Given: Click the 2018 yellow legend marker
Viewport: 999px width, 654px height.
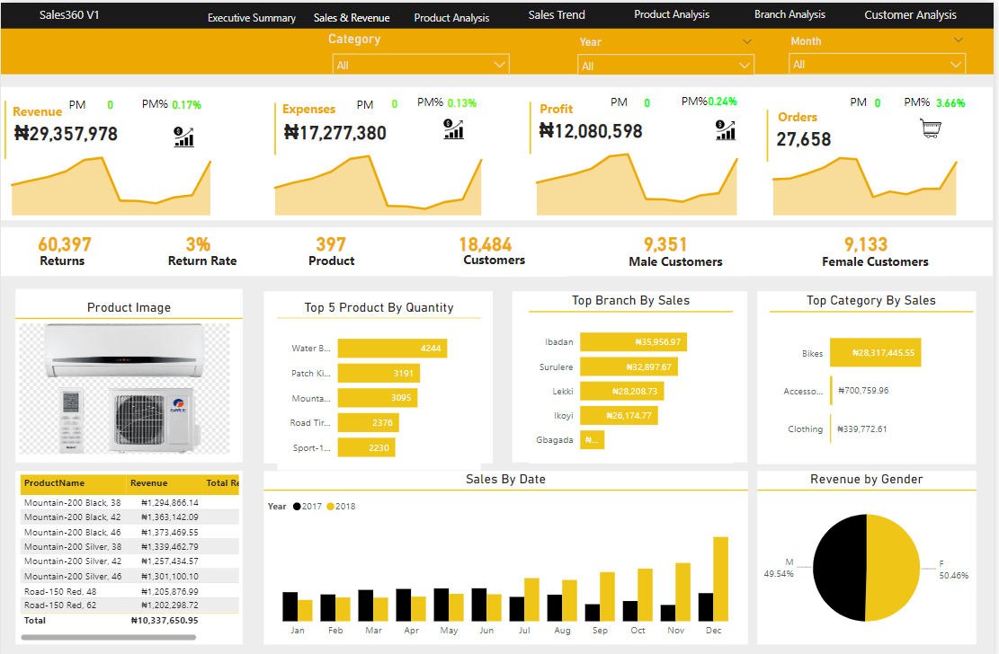Looking at the screenshot, I should click(330, 507).
